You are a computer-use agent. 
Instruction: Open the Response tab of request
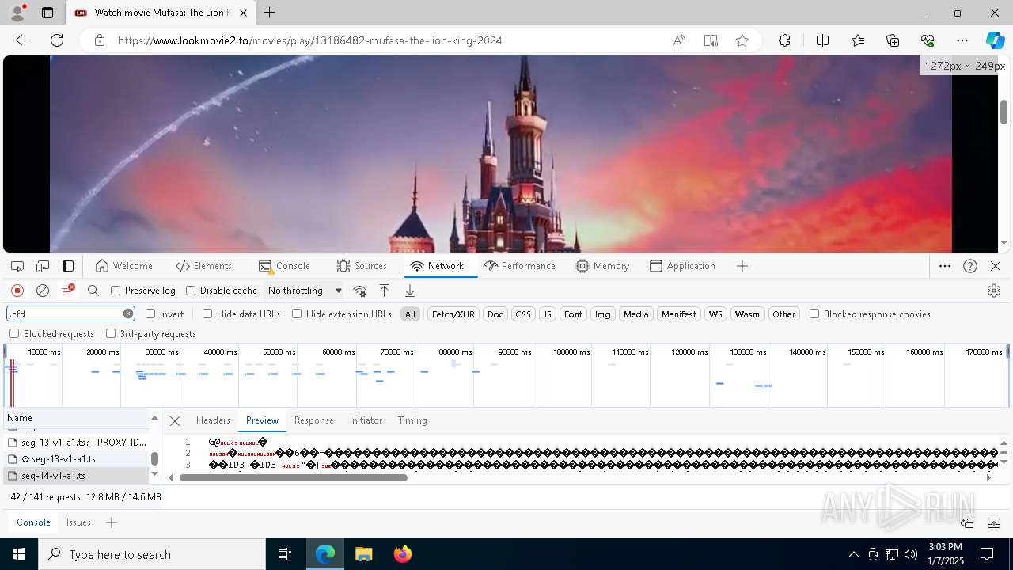tap(314, 420)
